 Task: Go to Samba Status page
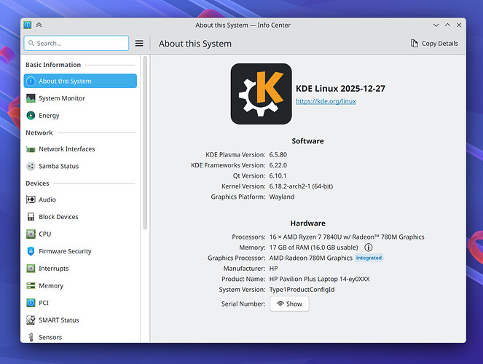coord(58,166)
